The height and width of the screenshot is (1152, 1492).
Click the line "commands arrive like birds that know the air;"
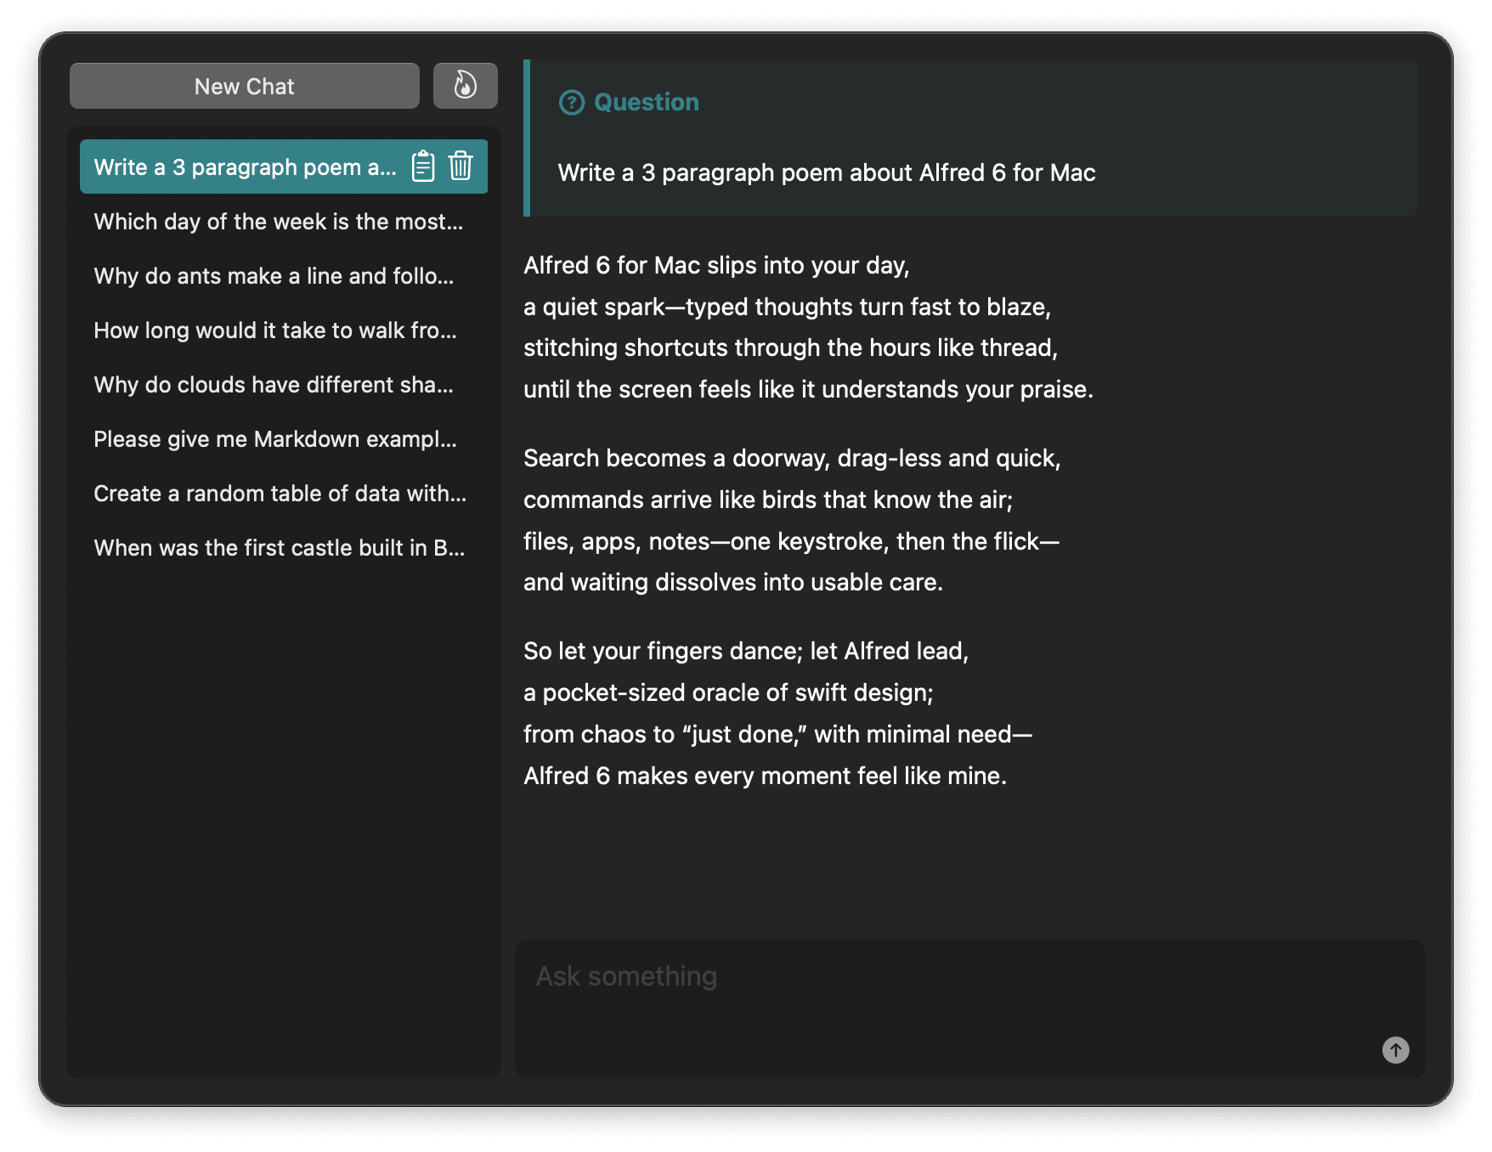coord(769,500)
